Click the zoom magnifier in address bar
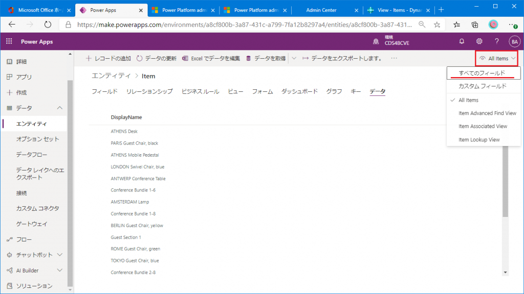524x294 pixels. 422,24
